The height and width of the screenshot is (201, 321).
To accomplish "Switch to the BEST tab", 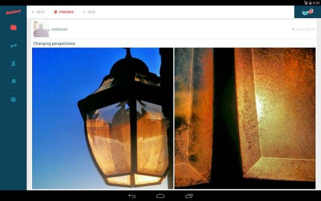I will coord(38,12).
